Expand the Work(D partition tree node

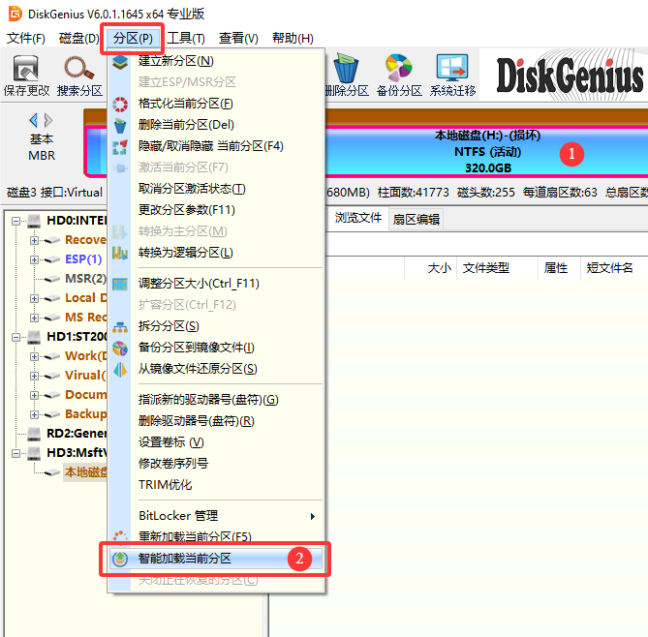tap(34, 356)
